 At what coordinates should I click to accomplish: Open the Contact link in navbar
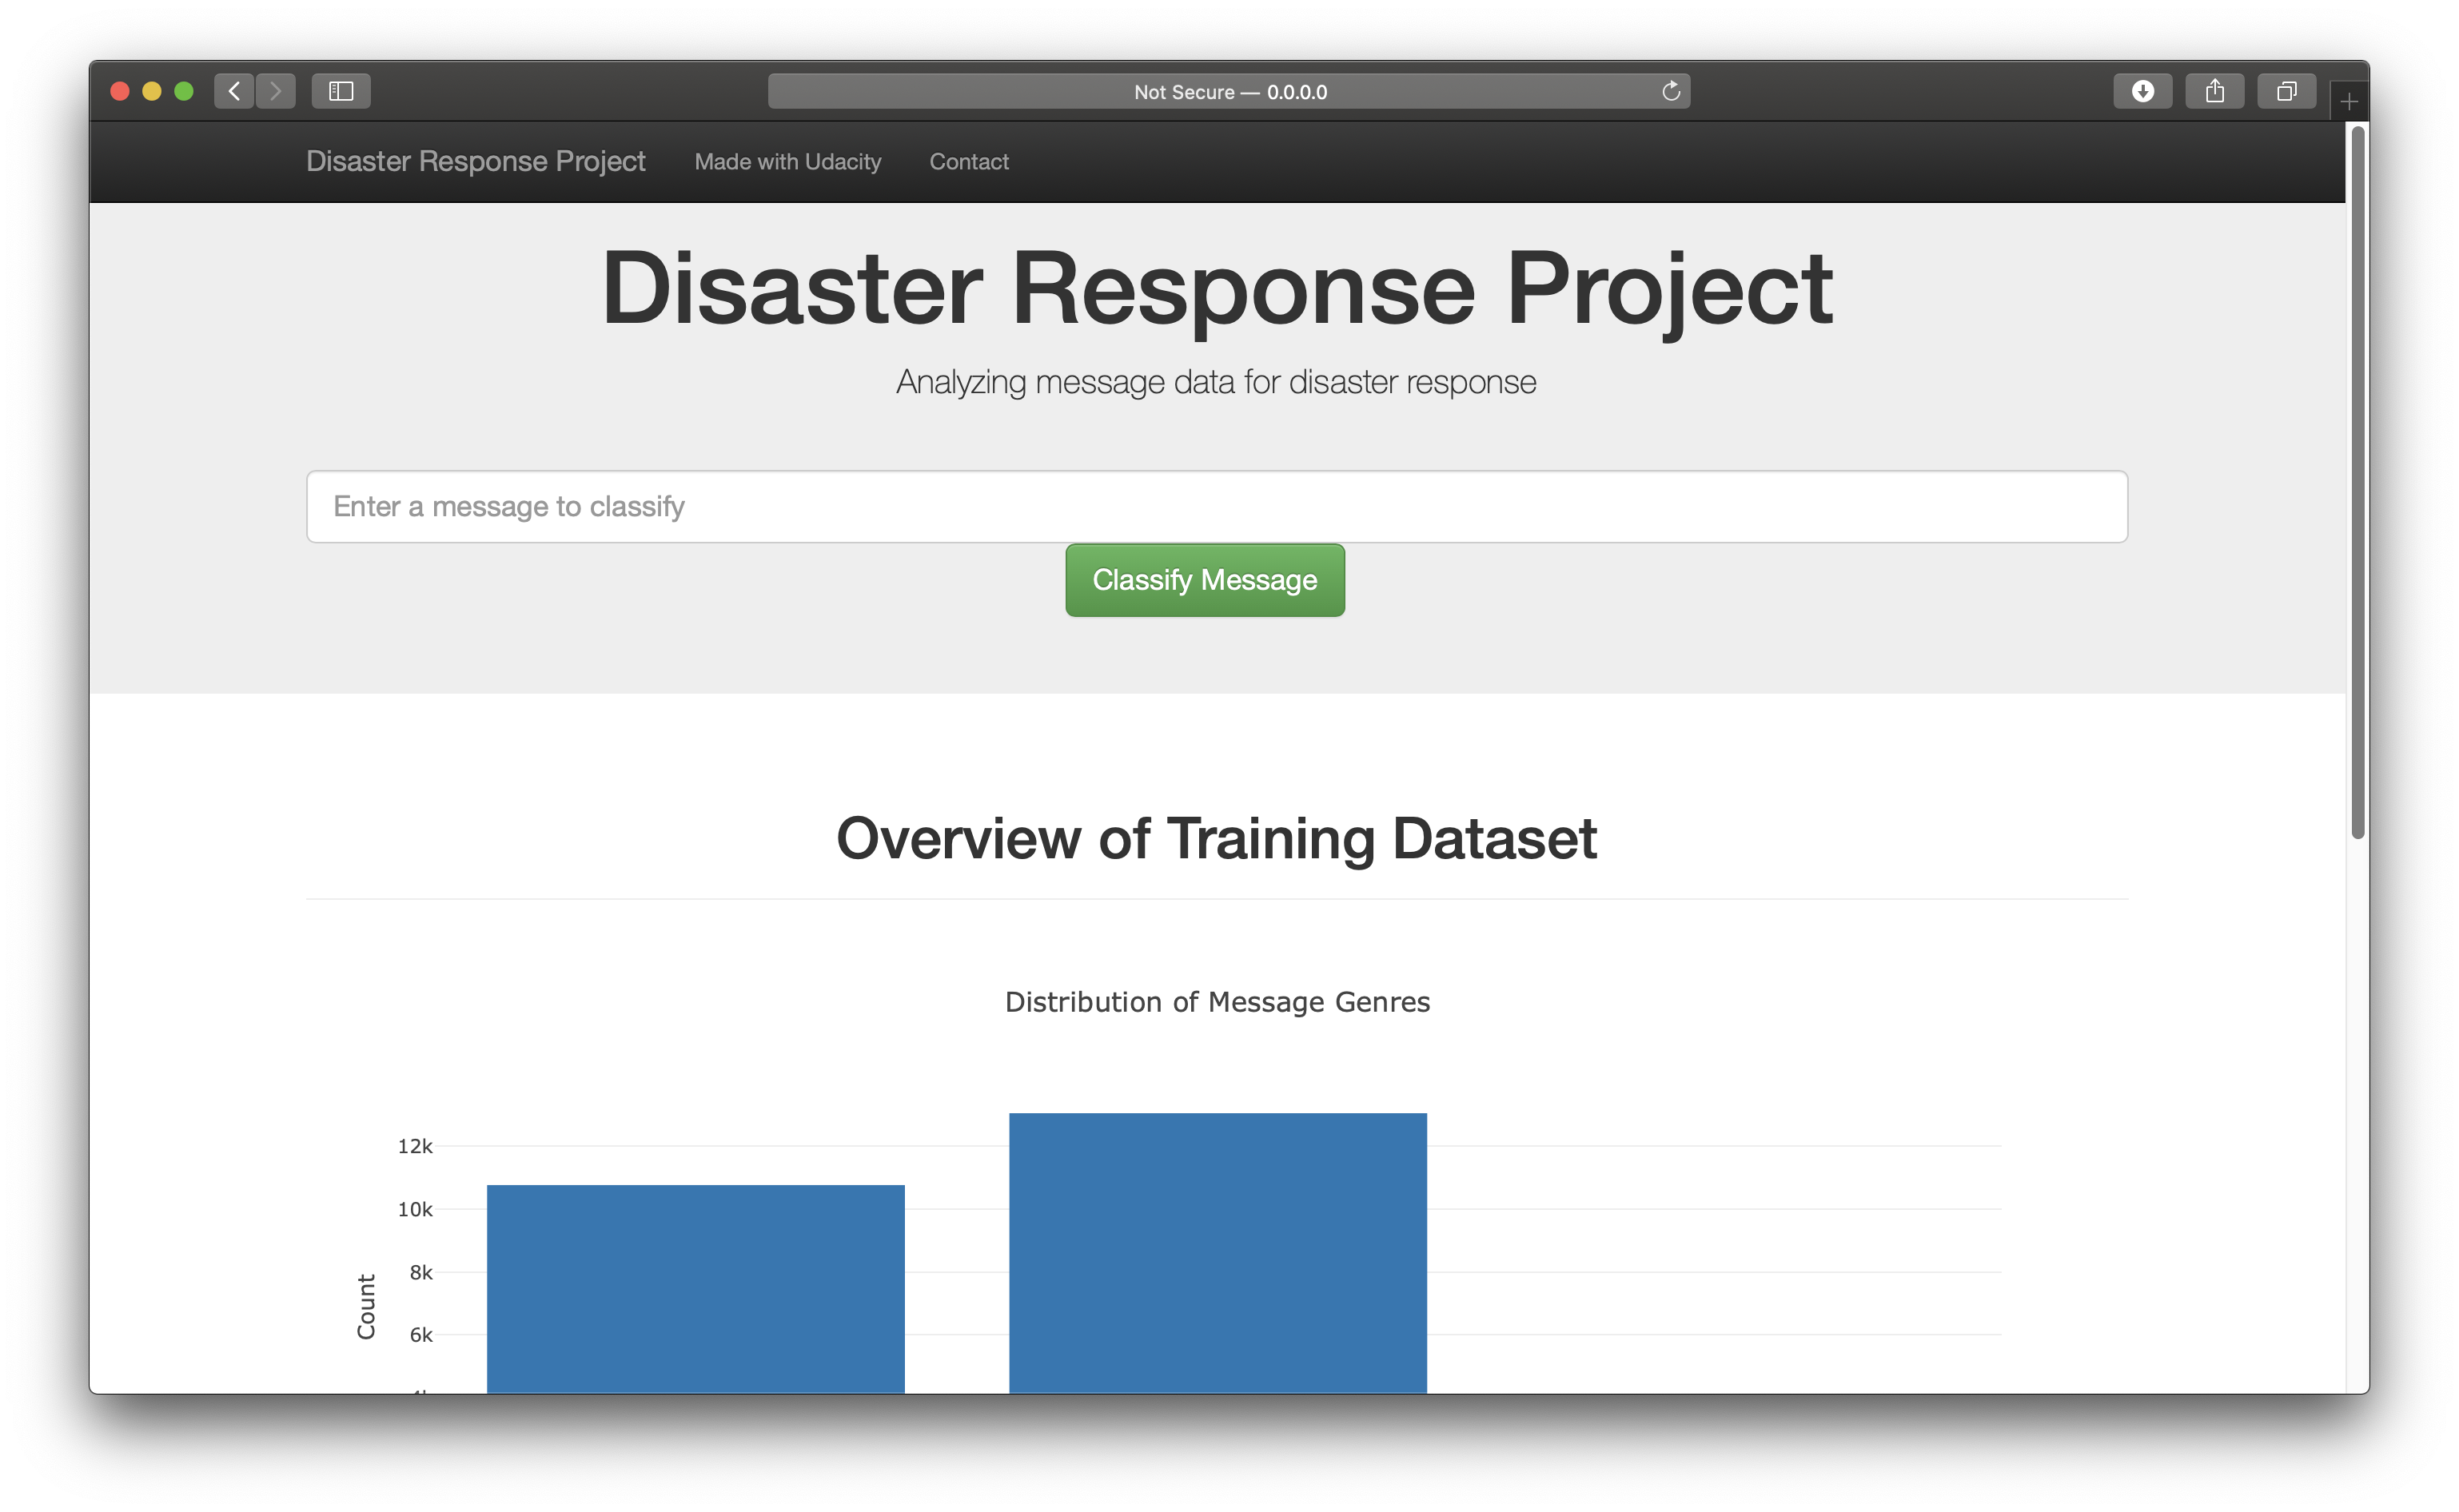[x=969, y=161]
